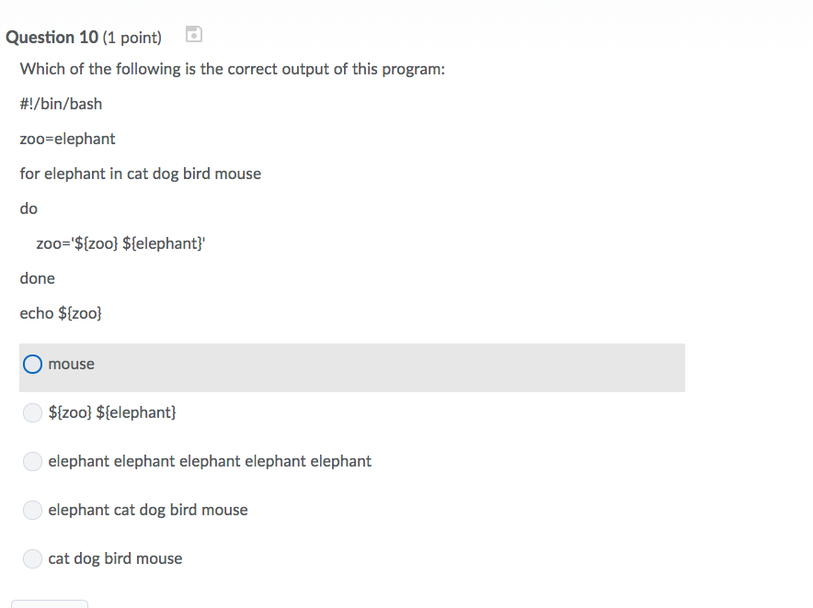The width and height of the screenshot is (813, 608).
Task: Click the #!/bin/bash script line
Action: pos(61,103)
